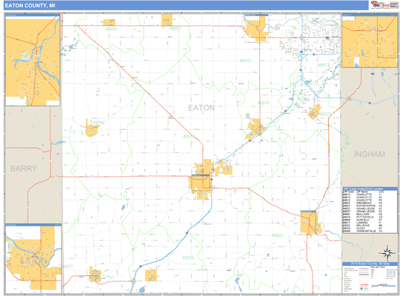Screen dimensions: 402x296
Task: Open the top-left city inset map
Action: coord(33,60)
